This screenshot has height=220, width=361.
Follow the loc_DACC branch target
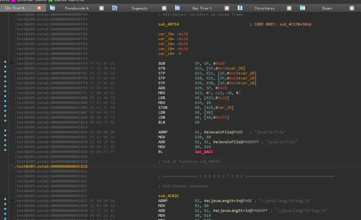pos(204,152)
